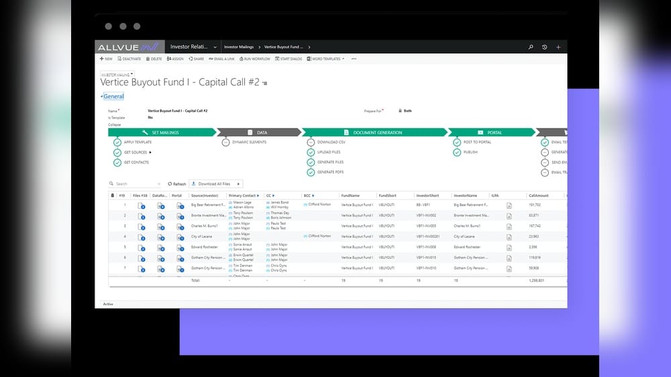This screenshot has width=671, height=377.
Task: Open data room icon for row 6
Action: [160, 258]
